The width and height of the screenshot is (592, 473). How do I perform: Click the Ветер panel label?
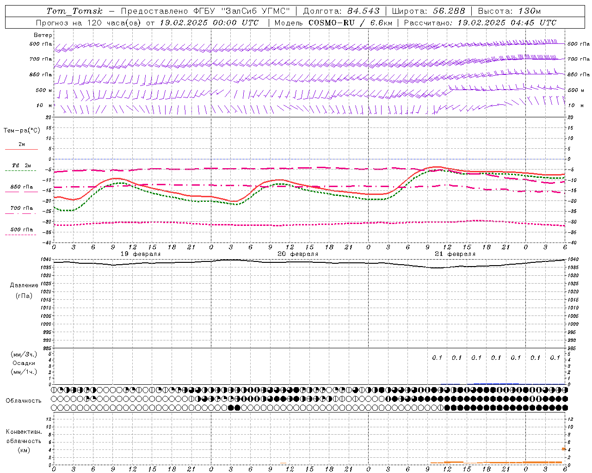[x=43, y=35]
